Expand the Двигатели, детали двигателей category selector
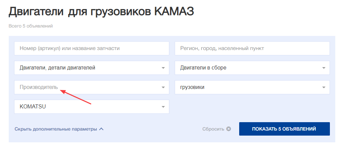344x147 pixels. click(x=87, y=68)
